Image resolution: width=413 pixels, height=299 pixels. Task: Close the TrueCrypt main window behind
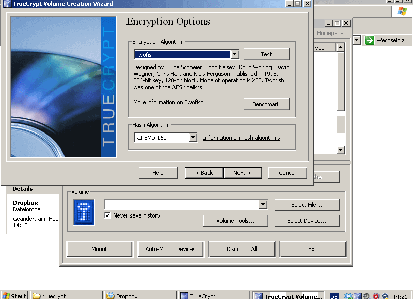click(346, 23)
